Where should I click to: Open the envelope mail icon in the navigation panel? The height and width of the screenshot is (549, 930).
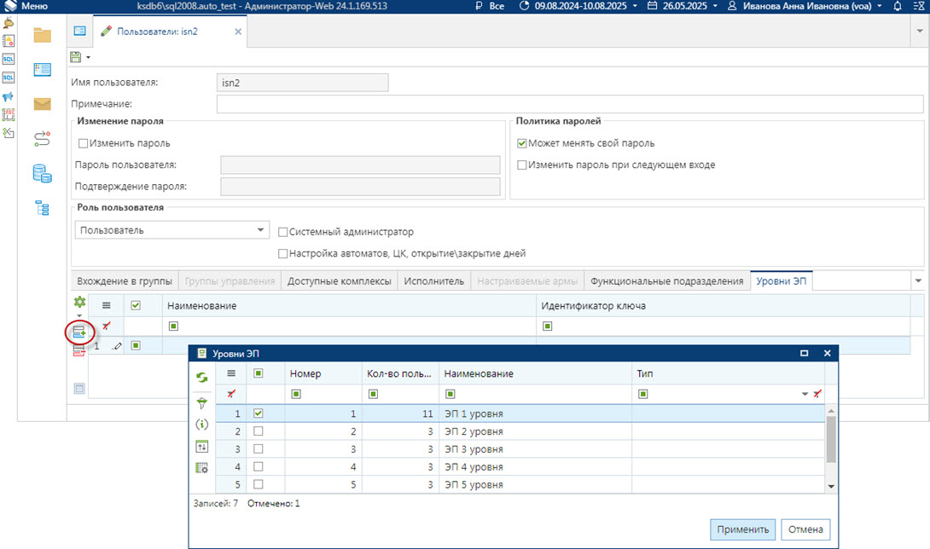point(42,104)
